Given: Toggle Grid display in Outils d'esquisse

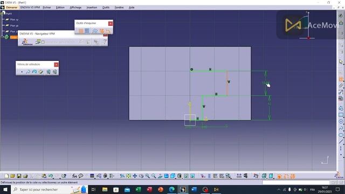Looking at the screenshot, I should (81, 31).
